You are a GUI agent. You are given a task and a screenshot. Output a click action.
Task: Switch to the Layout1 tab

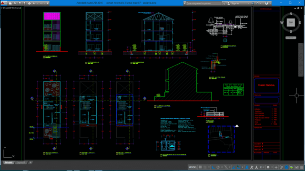tap(21, 162)
